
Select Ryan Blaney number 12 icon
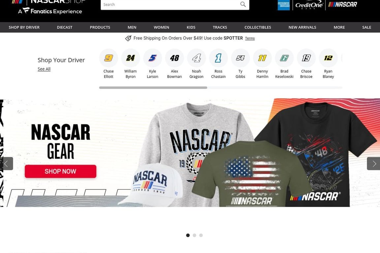[x=328, y=58]
